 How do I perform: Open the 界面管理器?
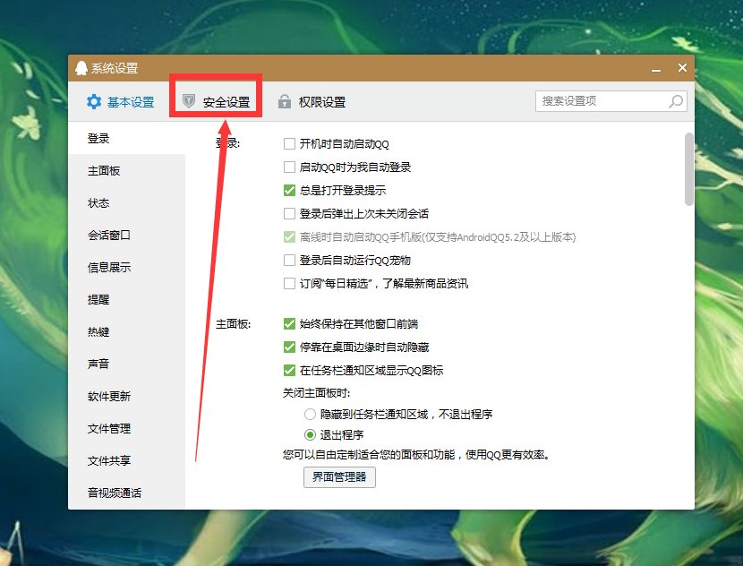pyautogui.click(x=339, y=476)
